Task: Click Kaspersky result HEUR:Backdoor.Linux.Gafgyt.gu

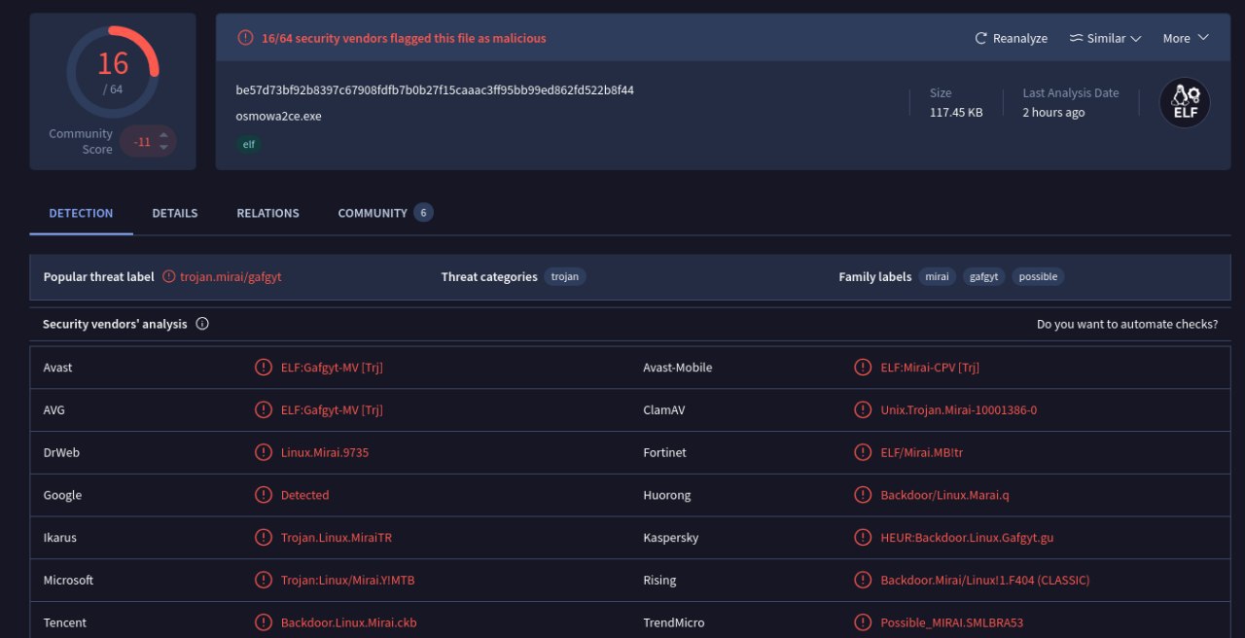Action: [x=967, y=537]
